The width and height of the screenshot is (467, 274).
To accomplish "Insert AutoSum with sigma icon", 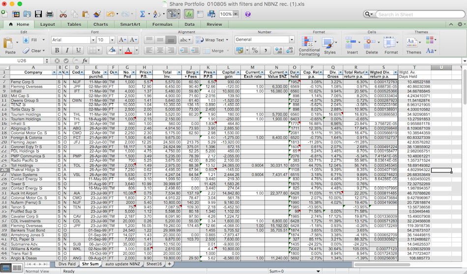I will (143, 14).
